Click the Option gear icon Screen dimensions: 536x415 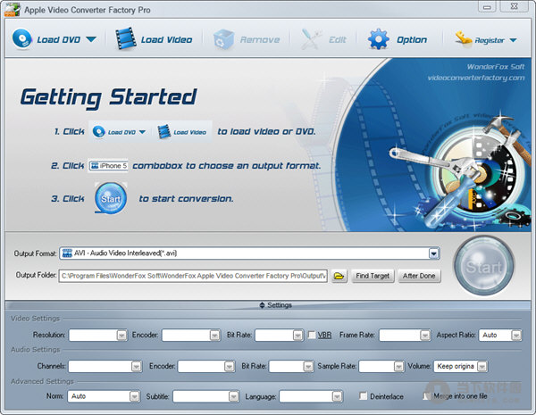[379, 39]
